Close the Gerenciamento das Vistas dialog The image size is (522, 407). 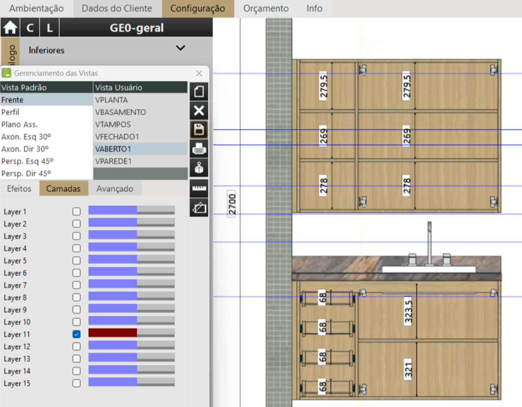coord(199,73)
